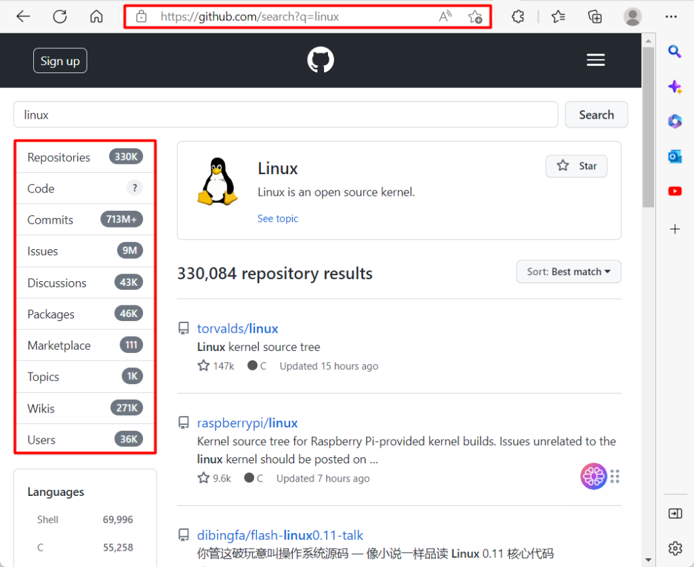Filter results by C language

point(85,547)
